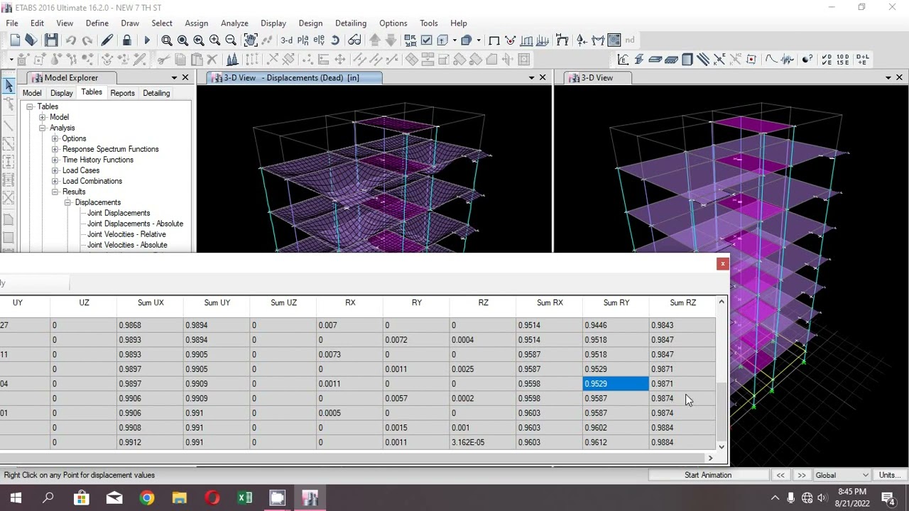Expand the Model tree node
909x511 pixels.
pos(43,117)
